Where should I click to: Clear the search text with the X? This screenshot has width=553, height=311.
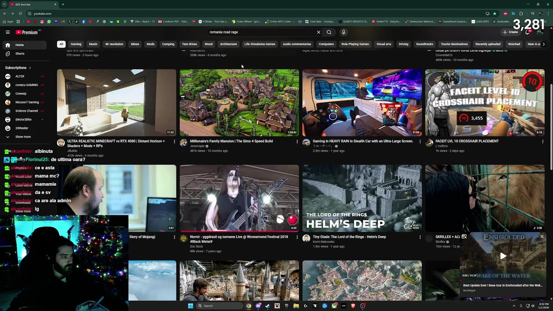click(318, 32)
